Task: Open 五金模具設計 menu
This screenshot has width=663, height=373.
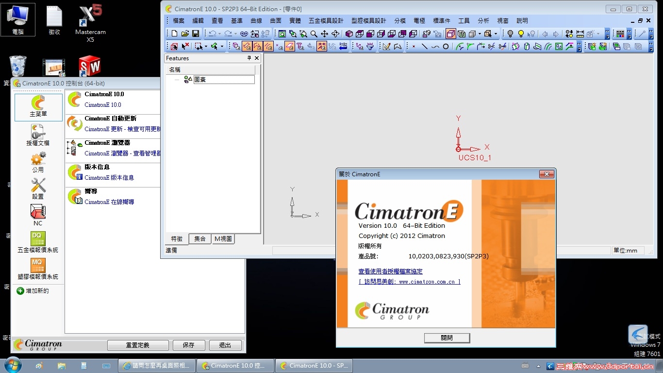Action: point(326,20)
